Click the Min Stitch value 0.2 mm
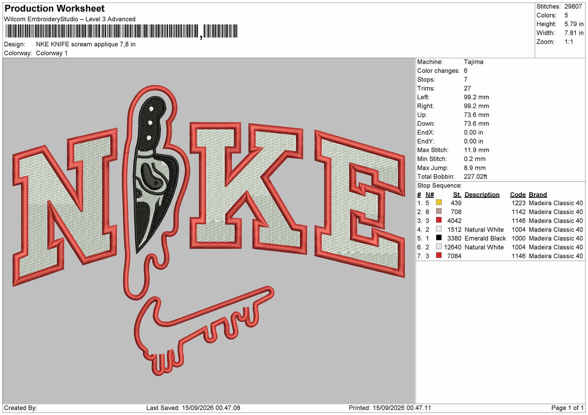This screenshot has height=415, width=588. tap(475, 159)
